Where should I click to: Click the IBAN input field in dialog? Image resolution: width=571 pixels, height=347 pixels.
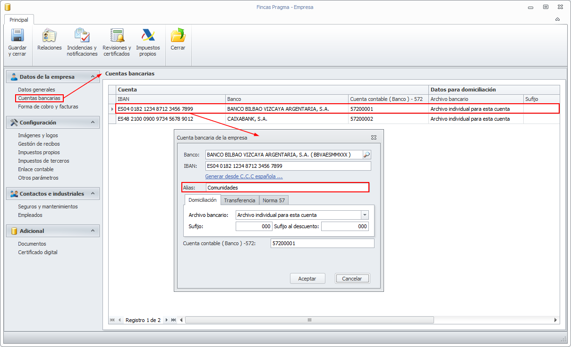point(288,166)
